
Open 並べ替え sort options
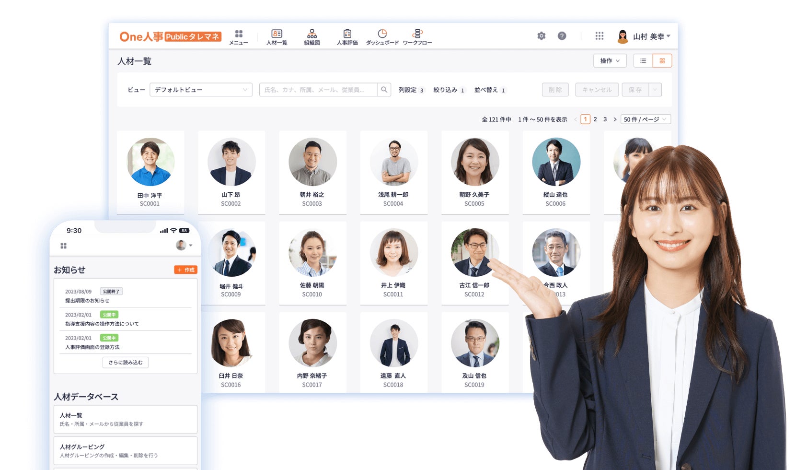(490, 90)
